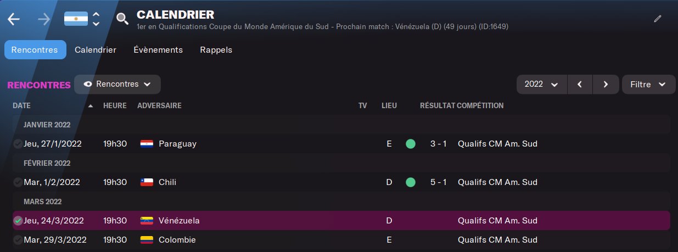Click the Chili flag icon
This screenshot has height=252, width=678.
147,182
